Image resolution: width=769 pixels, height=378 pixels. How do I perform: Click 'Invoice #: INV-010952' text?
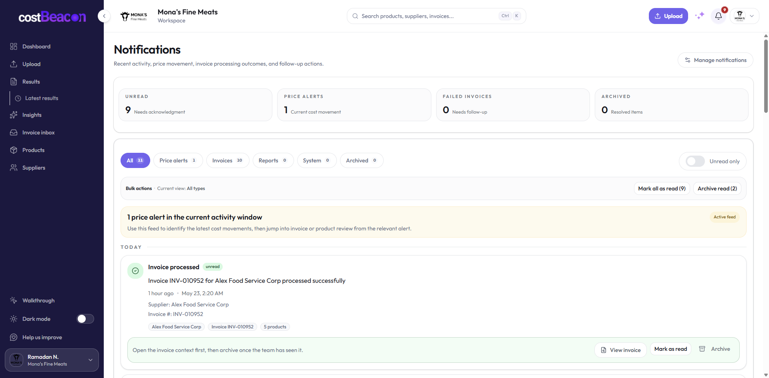pyautogui.click(x=175, y=314)
